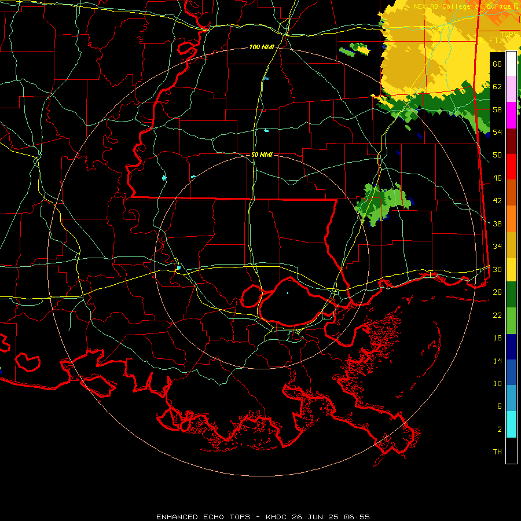Click the medium blue legend swatch below 18
The width and height of the screenshot is (521, 521).
point(511,372)
